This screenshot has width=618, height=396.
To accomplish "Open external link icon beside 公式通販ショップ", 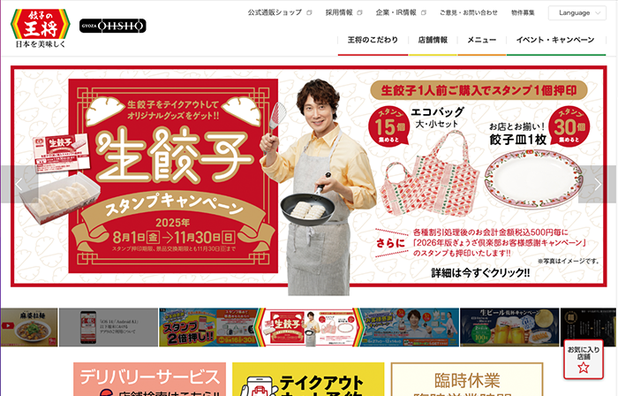I will pyautogui.click(x=309, y=12).
